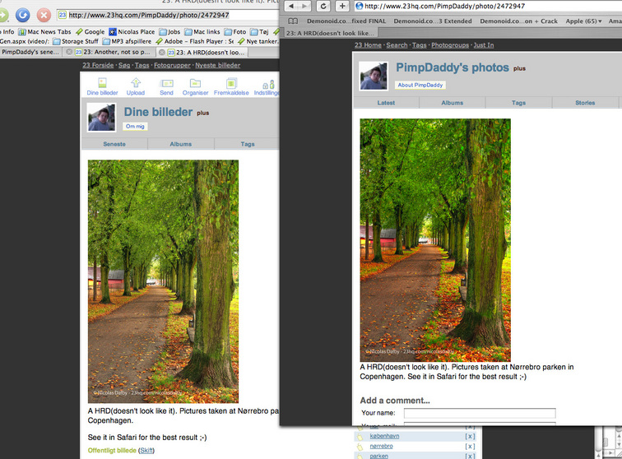The image size is (622, 459).
Task: Open the Mac links bookmark folder
Action: tap(202, 32)
